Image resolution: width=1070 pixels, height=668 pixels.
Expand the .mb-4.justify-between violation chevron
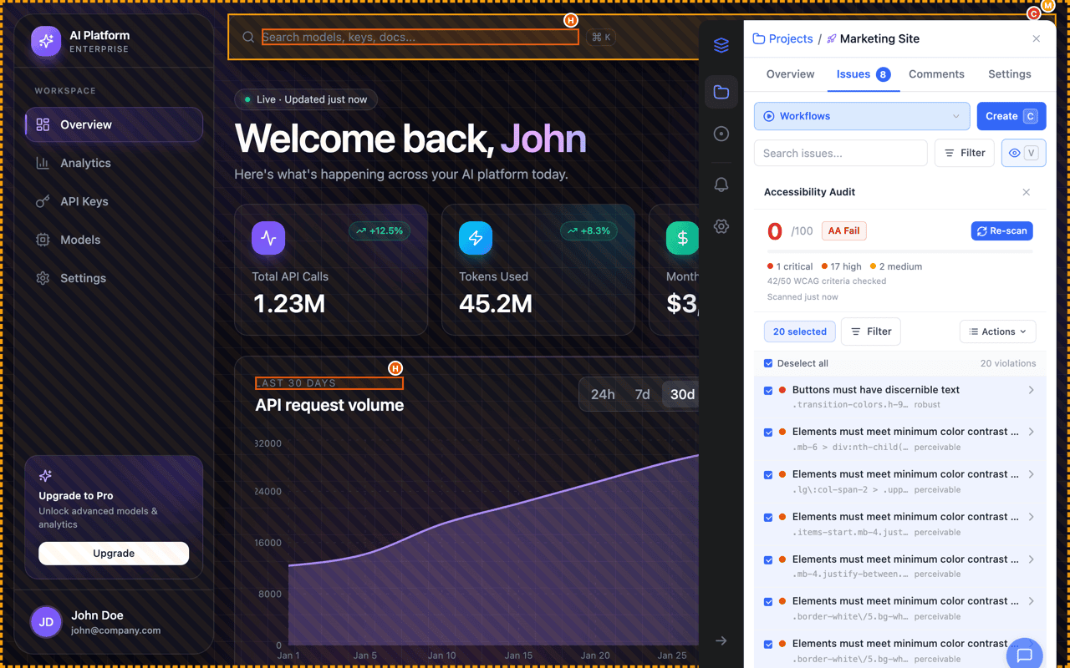coord(1031,559)
